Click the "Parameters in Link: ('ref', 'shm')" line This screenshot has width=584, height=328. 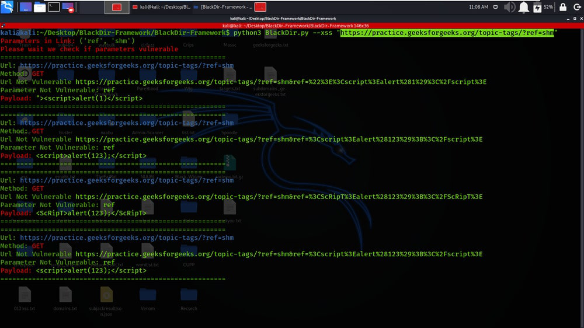tap(67, 41)
